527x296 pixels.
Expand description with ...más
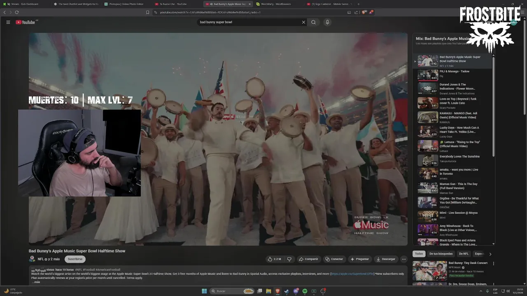pos(36,282)
